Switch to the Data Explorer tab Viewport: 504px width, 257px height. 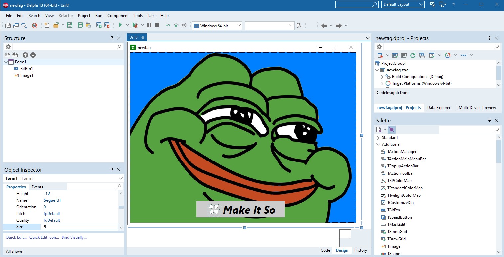coord(439,108)
